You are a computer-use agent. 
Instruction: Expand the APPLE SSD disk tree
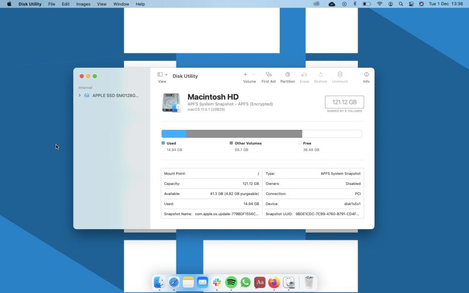coord(80,95)
